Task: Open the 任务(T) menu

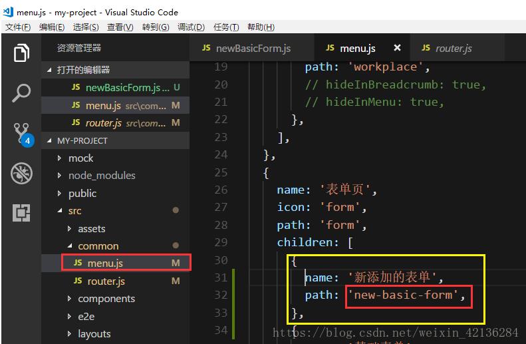Action: point(226,27)
